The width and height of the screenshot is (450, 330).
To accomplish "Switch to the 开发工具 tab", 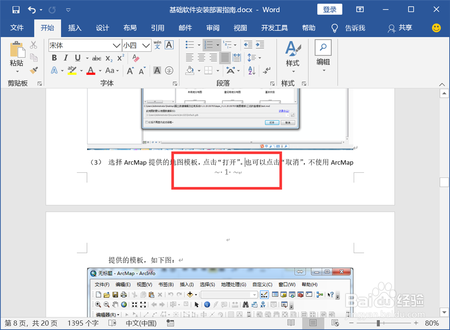I will [274, 28].
